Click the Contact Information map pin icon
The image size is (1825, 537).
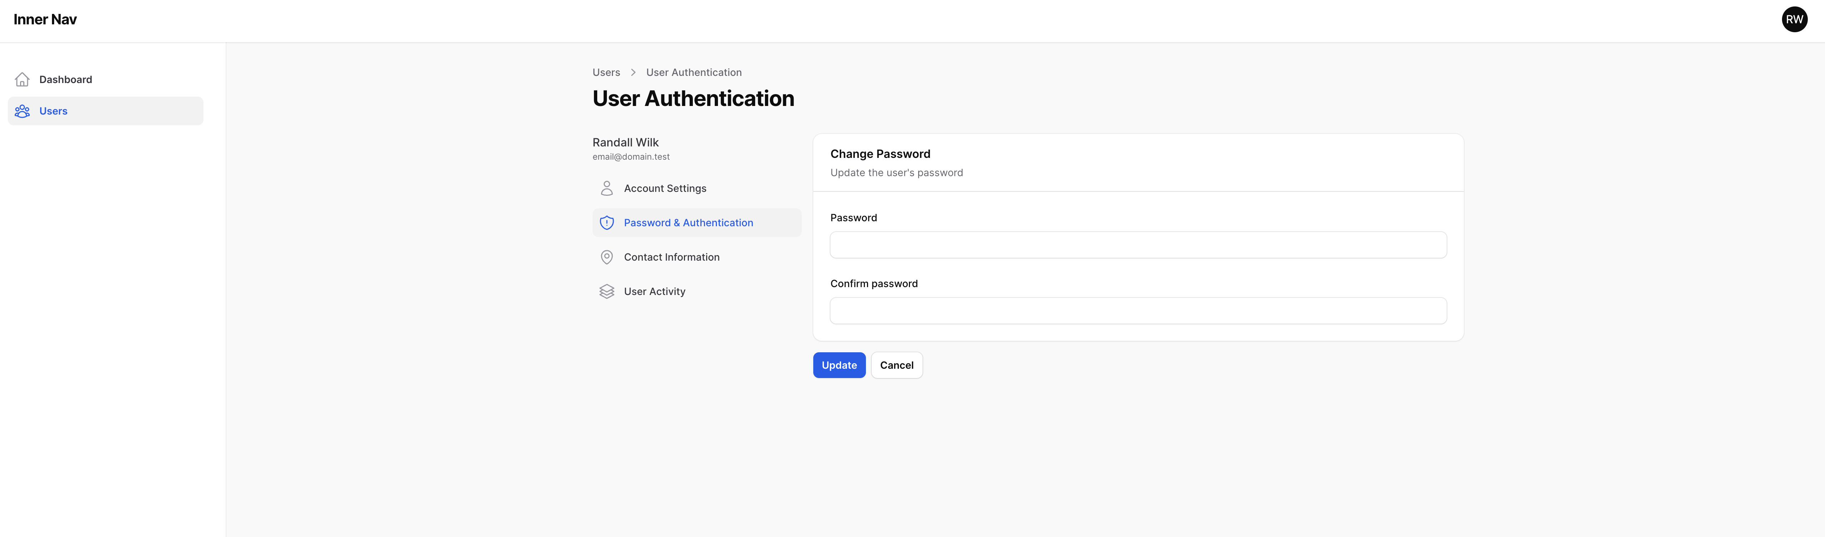pyautogui.click(x=607, y=257)
